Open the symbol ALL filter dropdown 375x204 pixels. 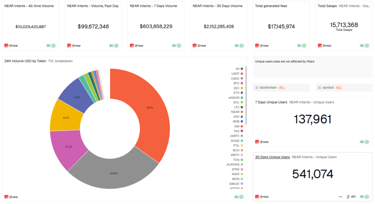pos(339,87)
